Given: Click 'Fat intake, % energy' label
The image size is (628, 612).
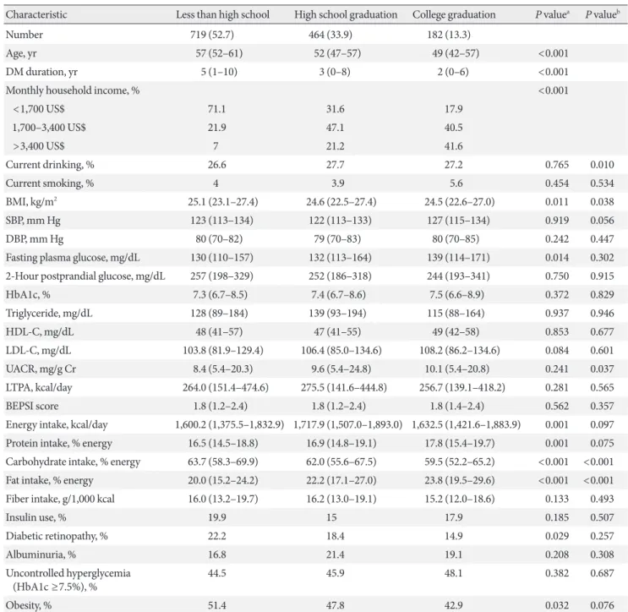Looking at the screenshot, I should [x=49, y=481].
